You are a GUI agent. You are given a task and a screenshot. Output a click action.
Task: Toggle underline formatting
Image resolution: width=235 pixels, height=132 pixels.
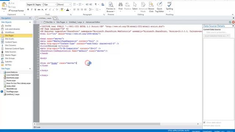35,10
